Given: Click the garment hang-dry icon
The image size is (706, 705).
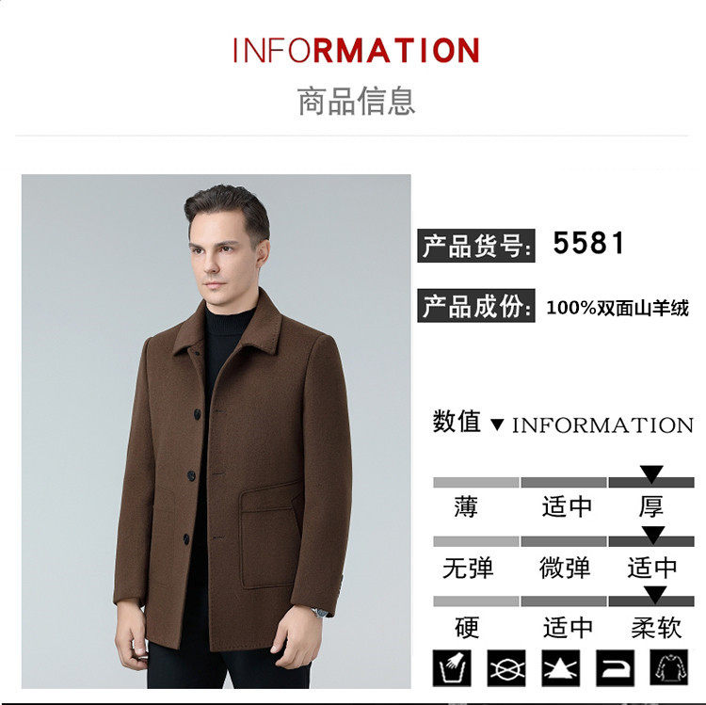Looking at the screenshot, I should [x=669, y=667].
